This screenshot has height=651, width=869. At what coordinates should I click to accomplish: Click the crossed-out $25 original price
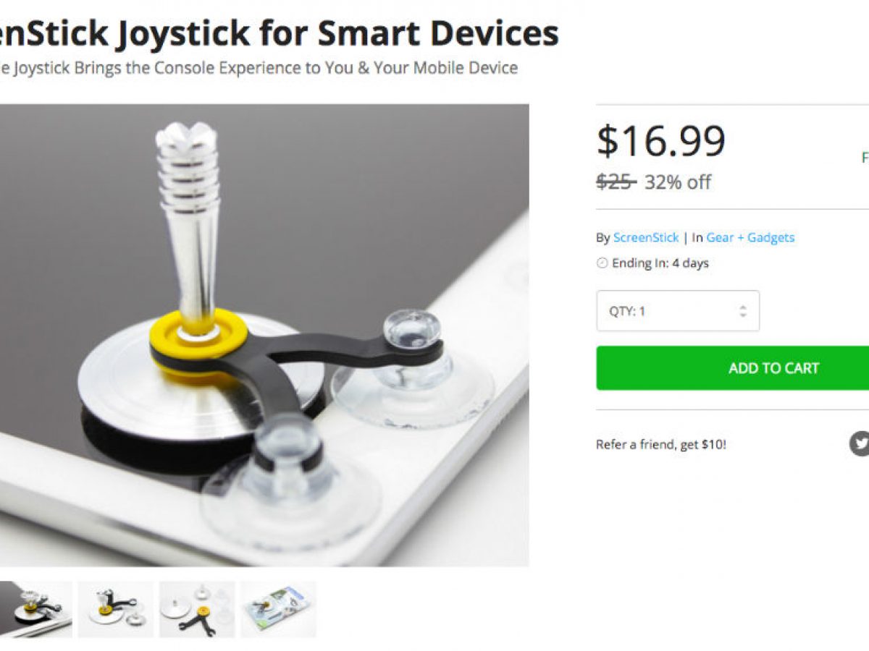pyautogui.click(x=616, y=182)
